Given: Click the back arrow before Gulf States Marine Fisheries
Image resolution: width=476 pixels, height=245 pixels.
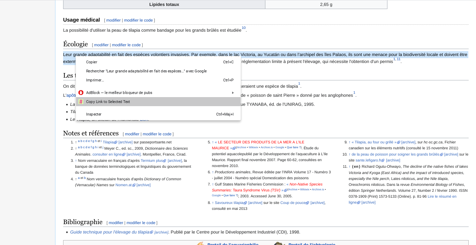Looking at the screenshot, I should pyautogui.click(x=213, y=184).
